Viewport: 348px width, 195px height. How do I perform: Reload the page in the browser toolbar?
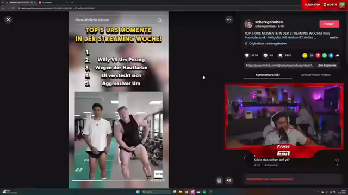[x=13, y=8]
